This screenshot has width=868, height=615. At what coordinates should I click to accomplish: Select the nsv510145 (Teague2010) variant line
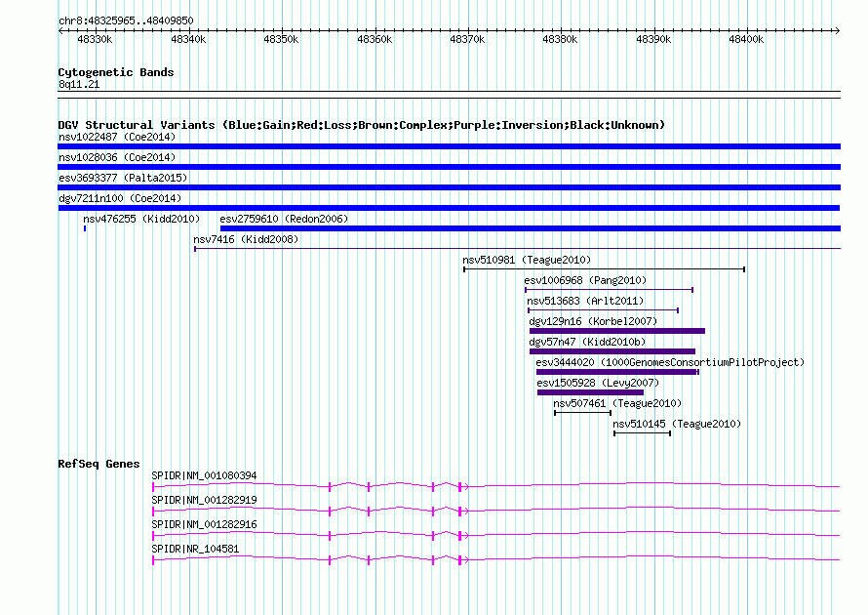click(642, 432)
